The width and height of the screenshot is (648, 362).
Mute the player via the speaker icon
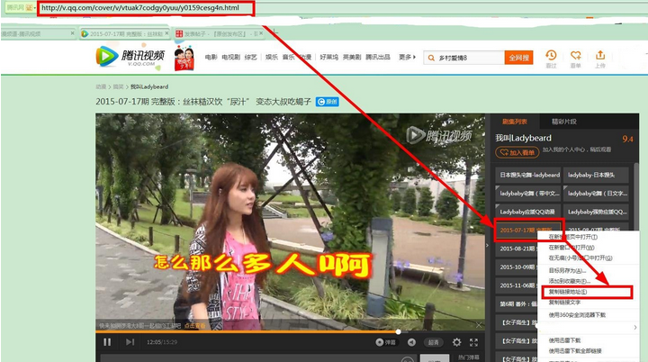pos(411,342)
